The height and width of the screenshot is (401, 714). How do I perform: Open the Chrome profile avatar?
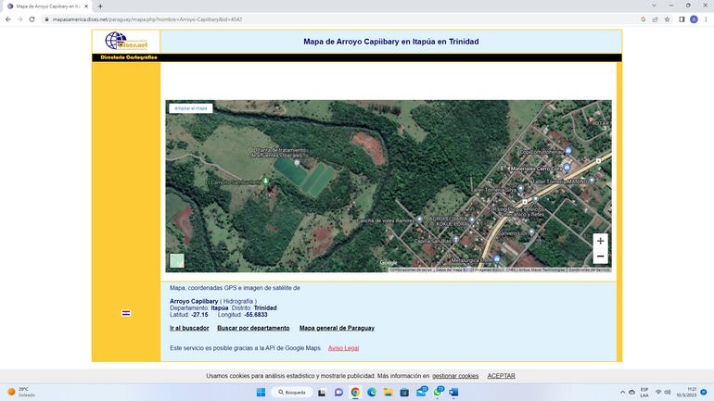(694, 19)
